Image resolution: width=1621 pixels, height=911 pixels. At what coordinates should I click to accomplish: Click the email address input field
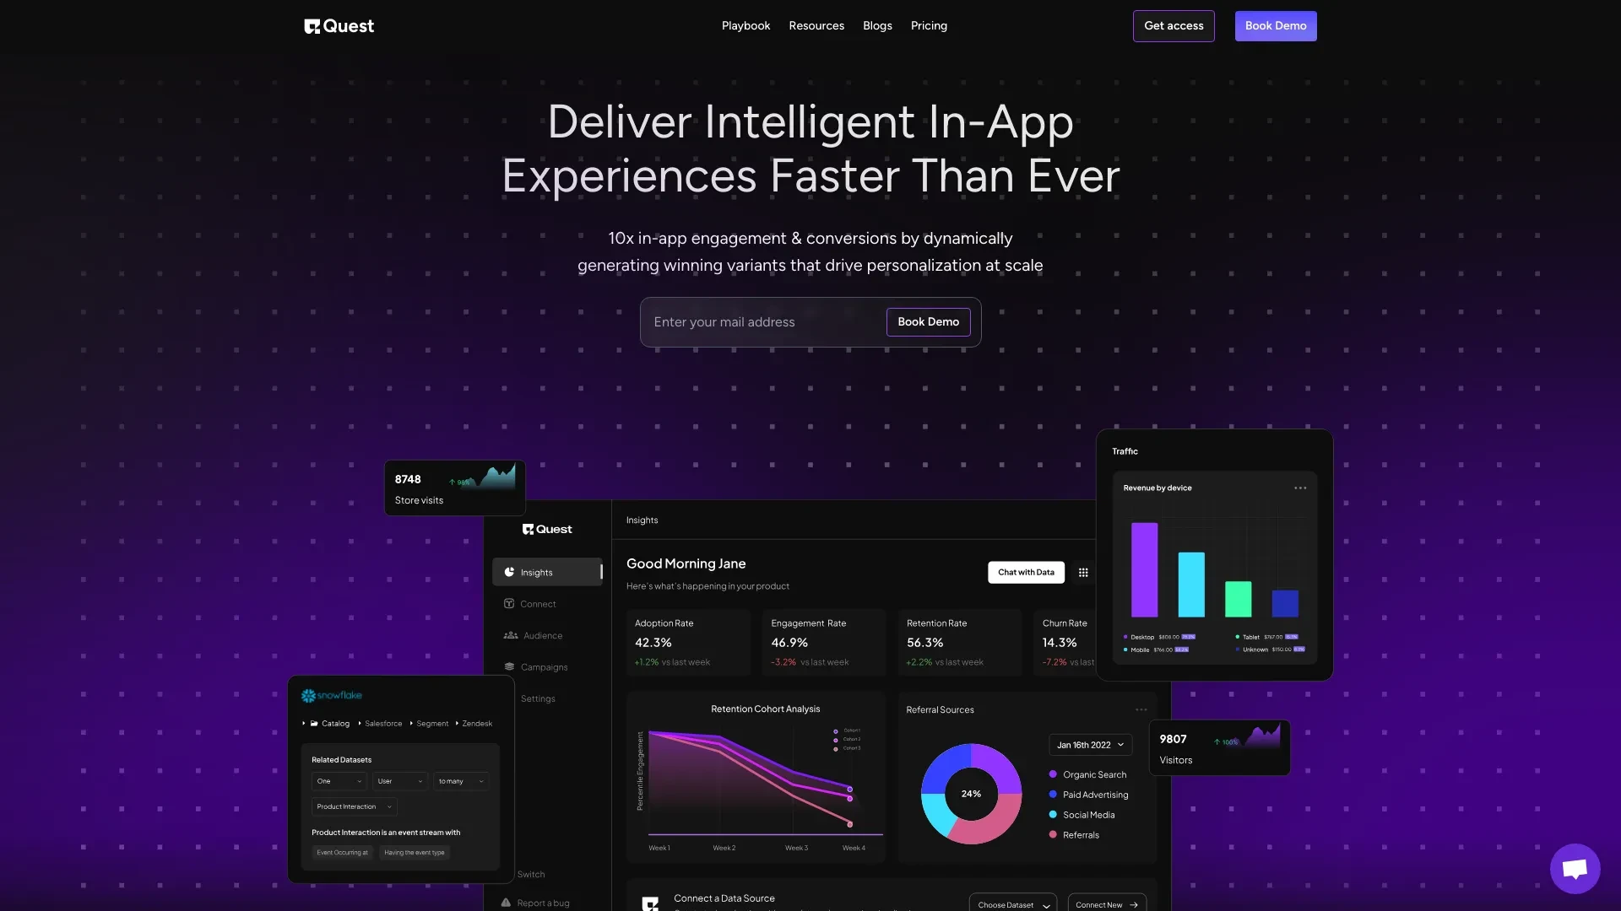[764, 321]
